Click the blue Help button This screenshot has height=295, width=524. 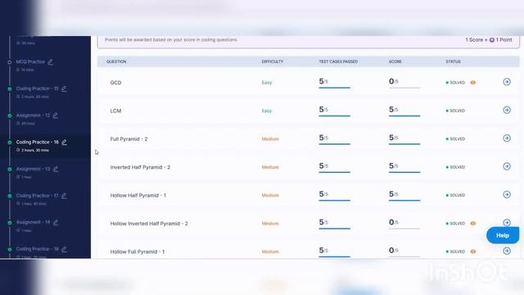point(503,235)
